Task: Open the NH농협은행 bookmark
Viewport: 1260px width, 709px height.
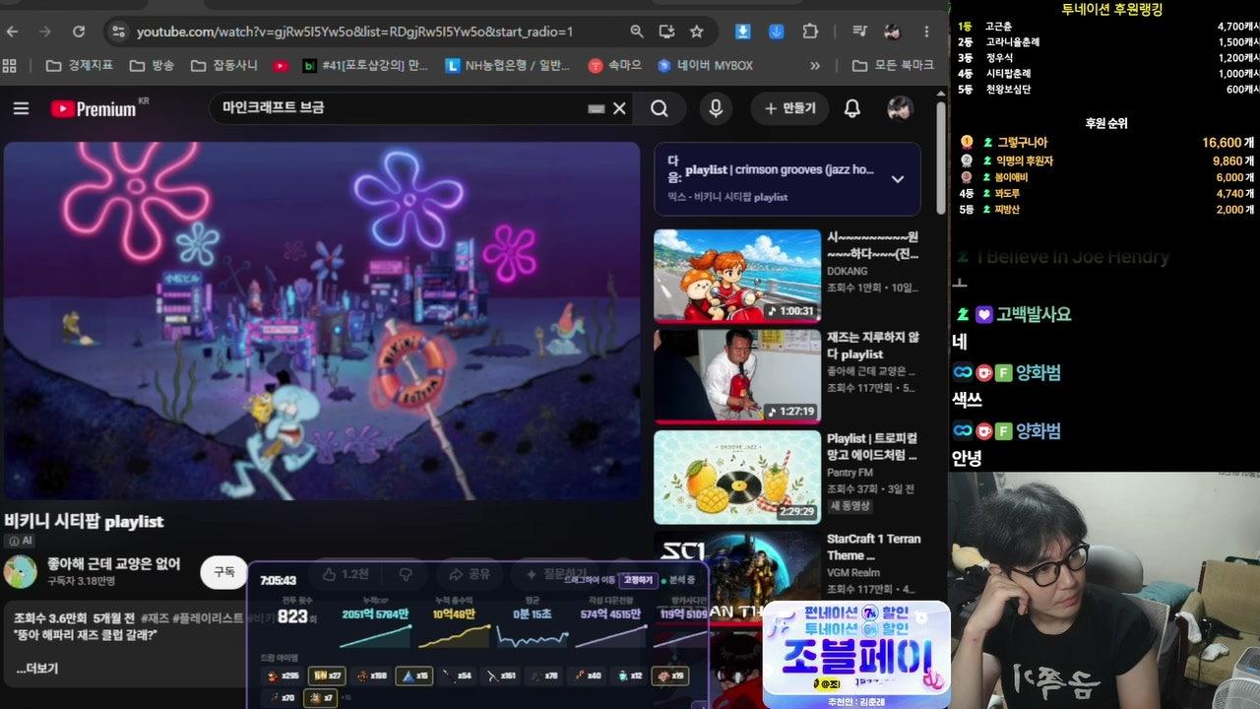Action: tap(508, 66)
